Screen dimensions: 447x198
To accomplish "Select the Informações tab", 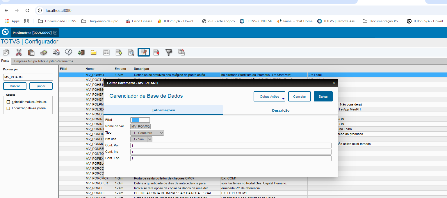I will point(163,110).
